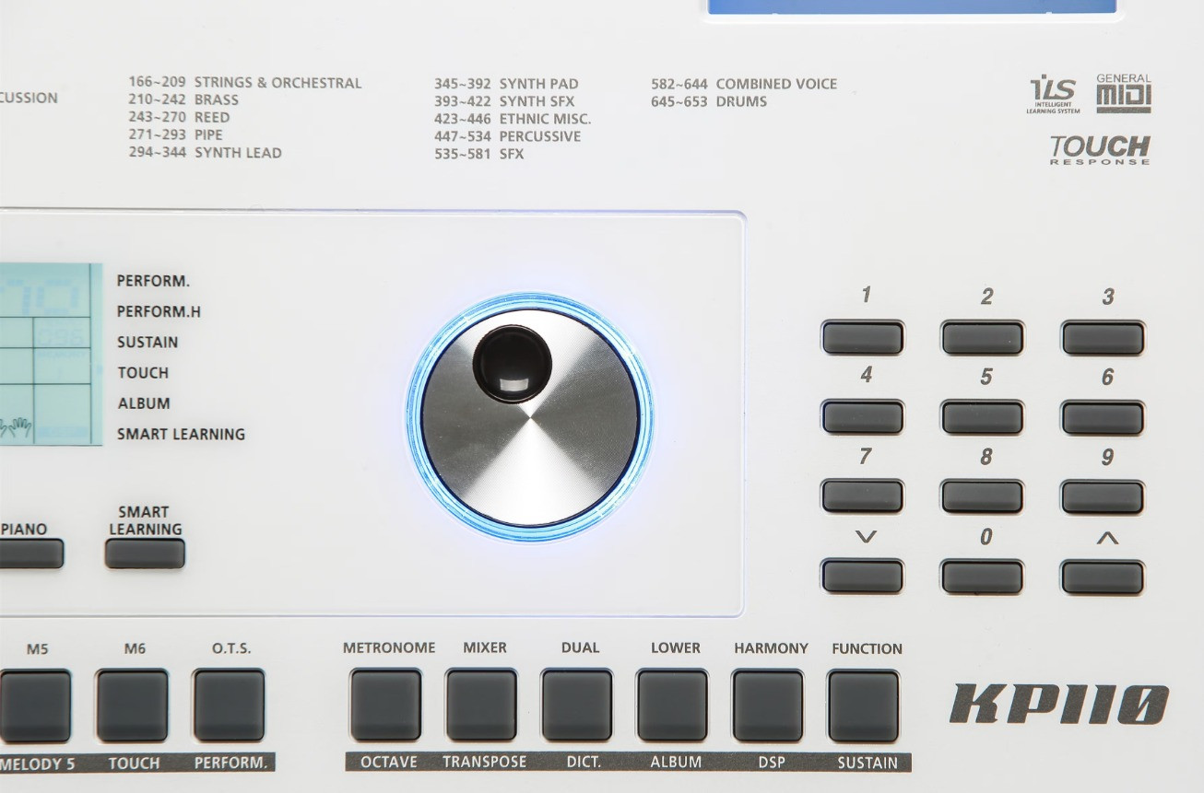
Task: Click the LCD display screen
Action: click(x=51, y=354)
